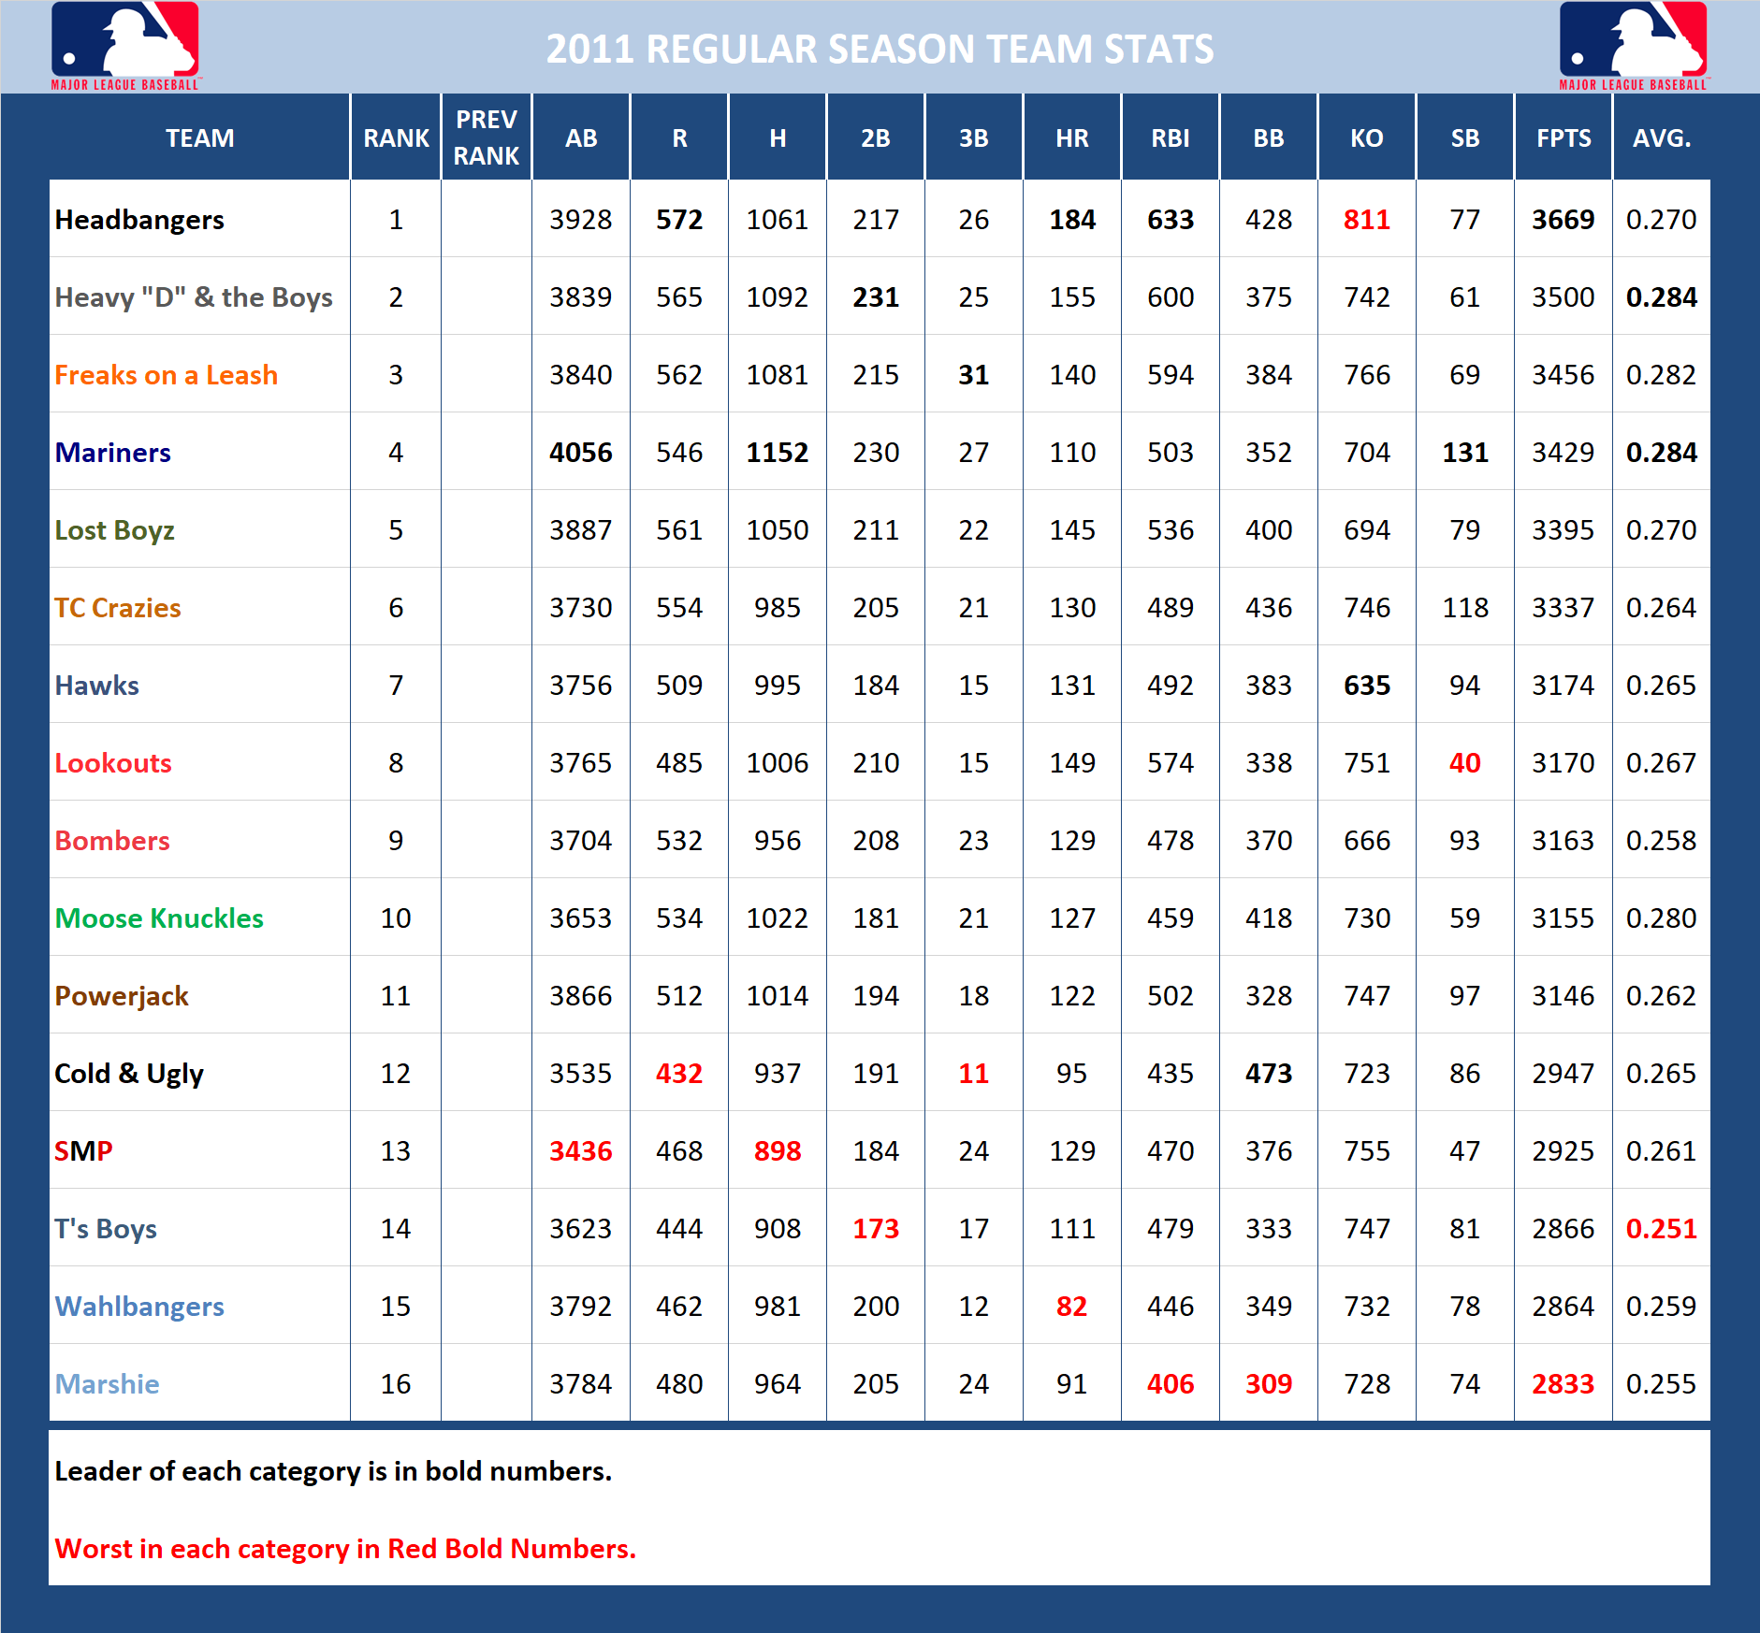Sort by the FPTS column header
1760x1633 pixels.
1563,137
